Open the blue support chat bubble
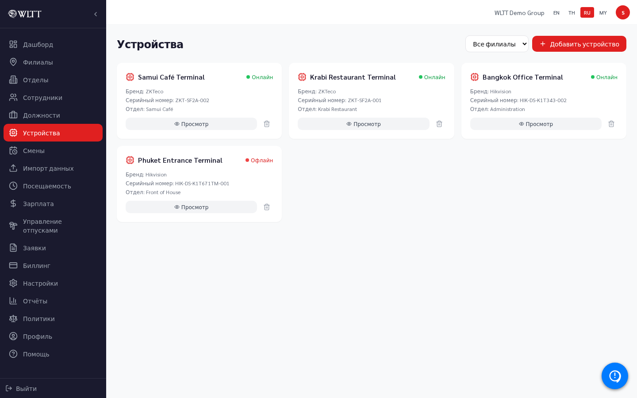This screenshot has height=398, width=637. click(615, 376)
